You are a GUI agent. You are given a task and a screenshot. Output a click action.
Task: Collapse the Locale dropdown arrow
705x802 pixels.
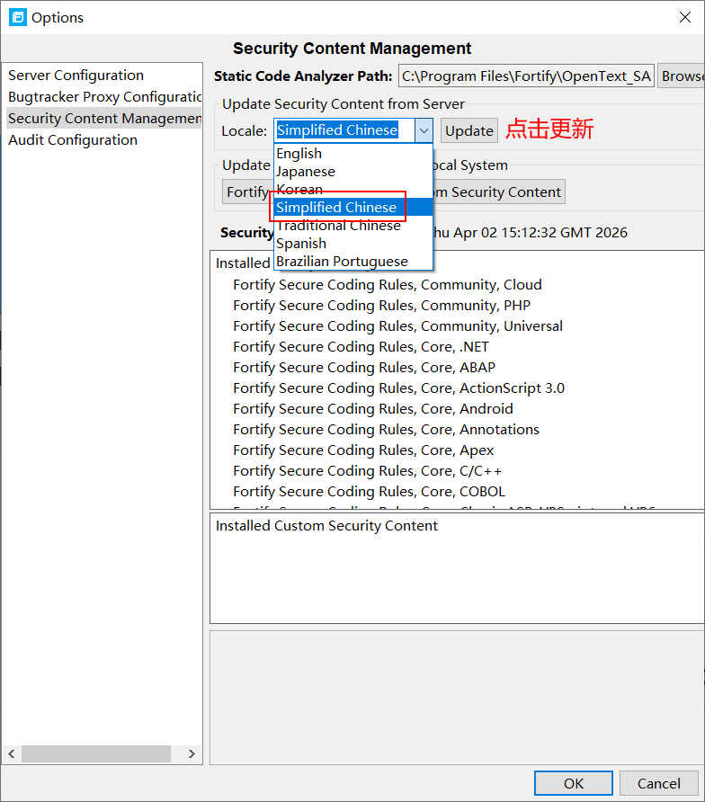pyautogui.click(x=424, y=130)
